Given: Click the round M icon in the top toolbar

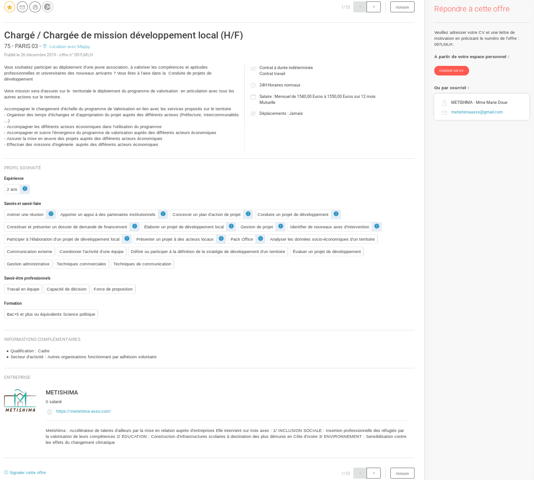Looking at the screenshot, I should pyautogui.click(x=48, y=7).
